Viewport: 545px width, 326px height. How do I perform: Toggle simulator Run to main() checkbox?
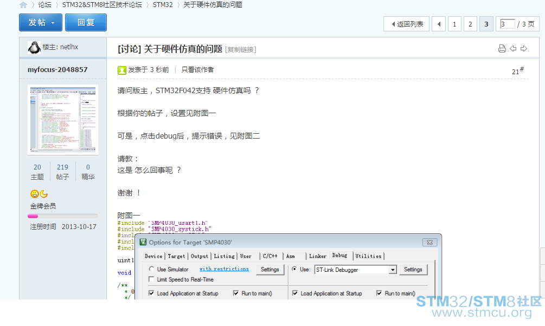(236, 293)
